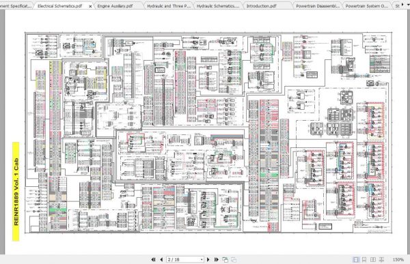Switch to the Component Specifications tab
Image resolution: width=410 pixels, height=264 pixels.
[x=16, y=5]
